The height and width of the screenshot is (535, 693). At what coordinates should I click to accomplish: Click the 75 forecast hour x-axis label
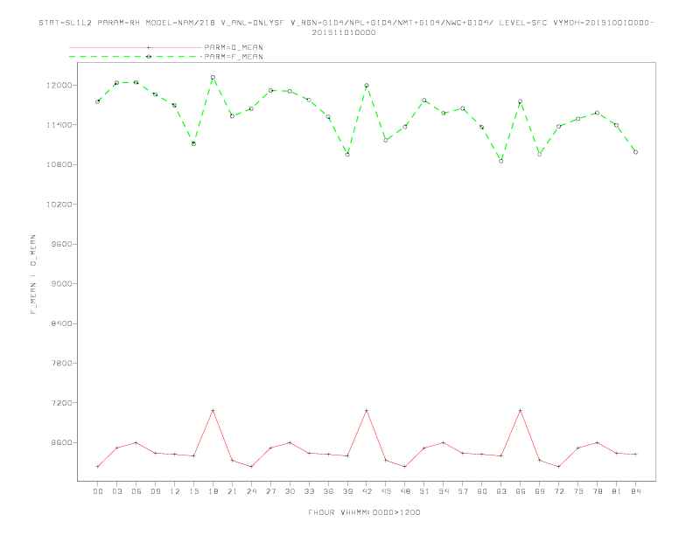pyautogui.click(x=578, y=491)
